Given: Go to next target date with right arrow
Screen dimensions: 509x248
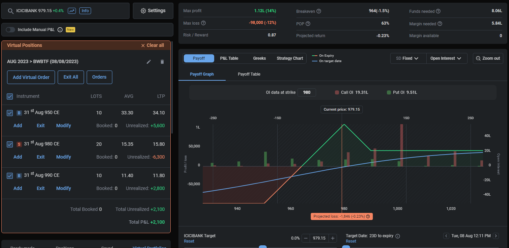Looking at the screenshot, I should click(x=496, y=236).
